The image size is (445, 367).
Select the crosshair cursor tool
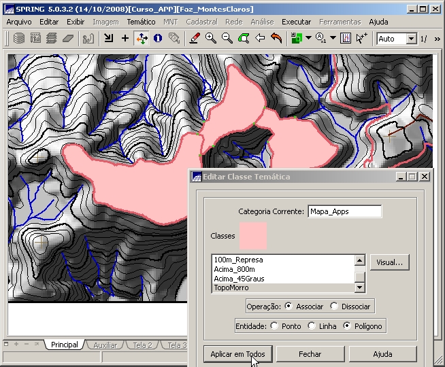[125, 39]
